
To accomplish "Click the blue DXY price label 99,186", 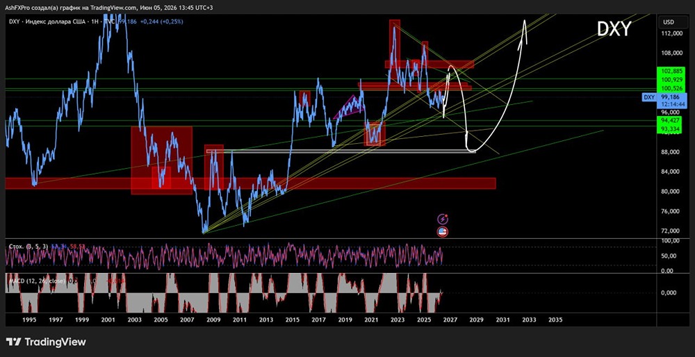I will point(671,97).
